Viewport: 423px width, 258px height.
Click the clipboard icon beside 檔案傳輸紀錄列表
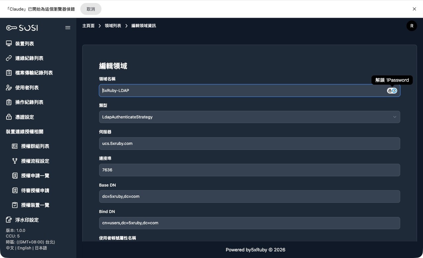coord(9,73)
